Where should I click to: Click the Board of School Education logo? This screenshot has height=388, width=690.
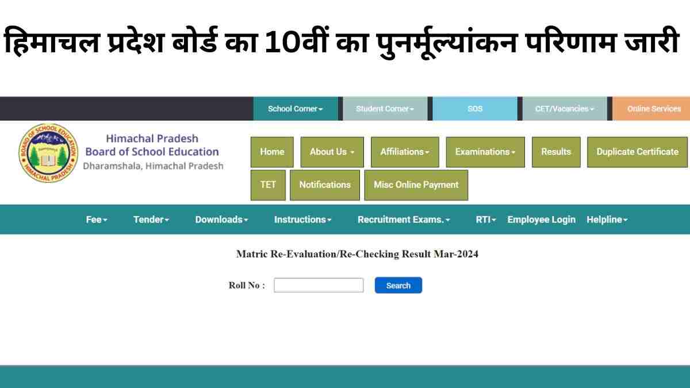tap(47, 153)
